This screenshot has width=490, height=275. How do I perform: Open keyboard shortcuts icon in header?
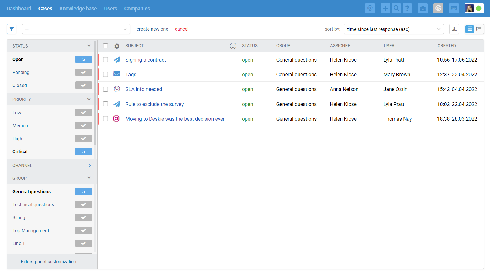(454, 8)
